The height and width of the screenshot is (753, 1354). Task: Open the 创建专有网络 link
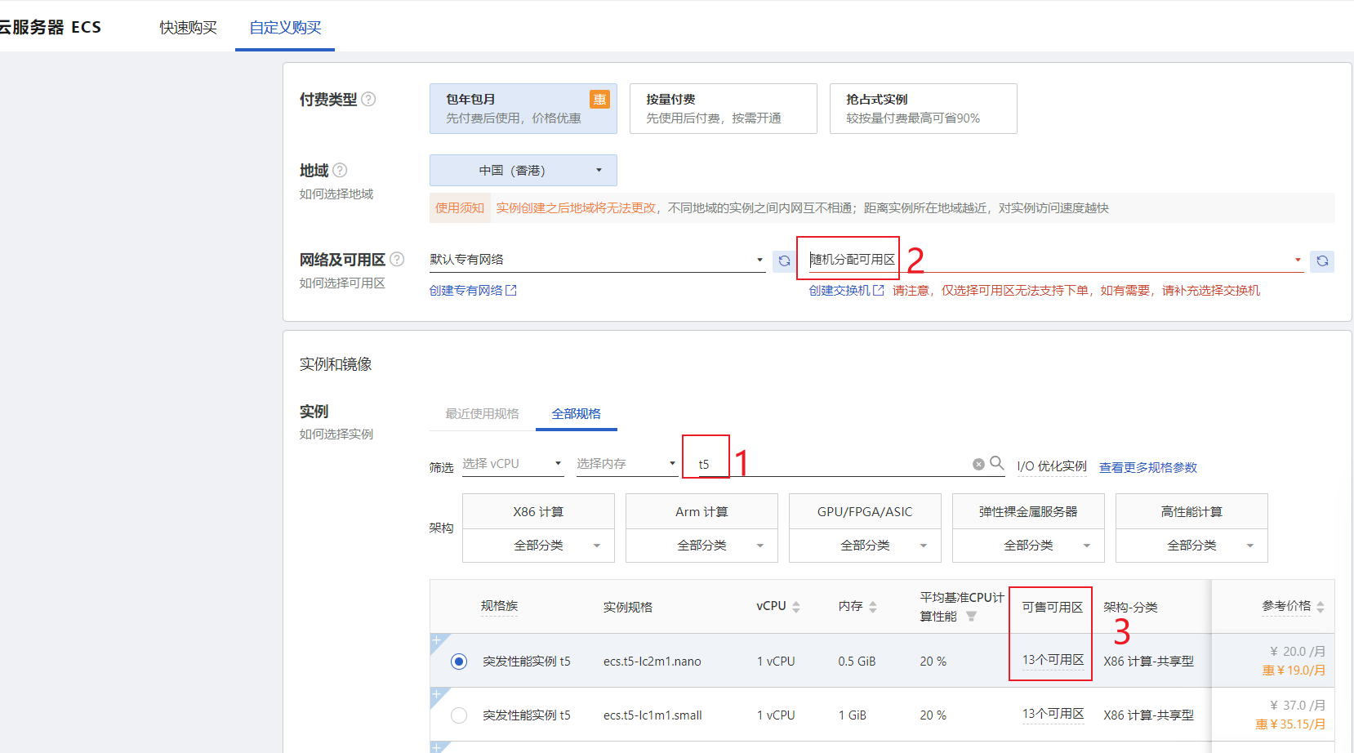coord(473,291)
